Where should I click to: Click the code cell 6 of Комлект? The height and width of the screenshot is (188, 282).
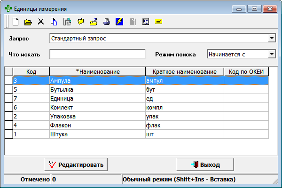pos(31,108)
